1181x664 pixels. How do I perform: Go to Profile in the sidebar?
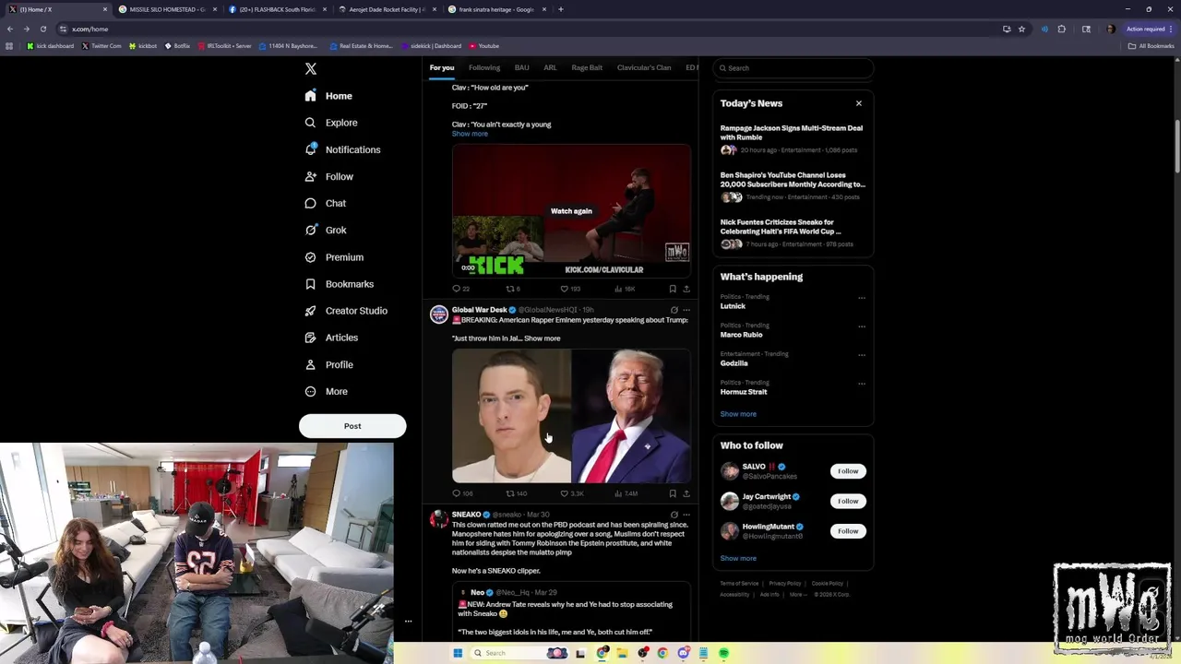(x=328, y=364)
